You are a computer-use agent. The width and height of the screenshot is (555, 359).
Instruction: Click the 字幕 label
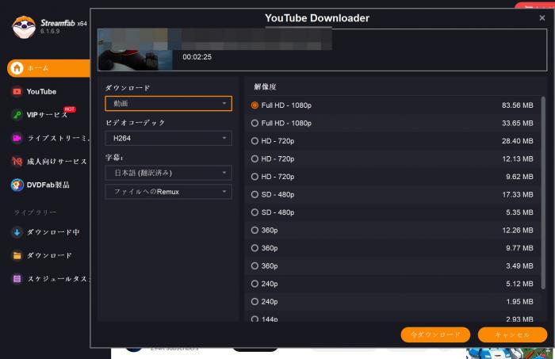[x=114, y=158]
